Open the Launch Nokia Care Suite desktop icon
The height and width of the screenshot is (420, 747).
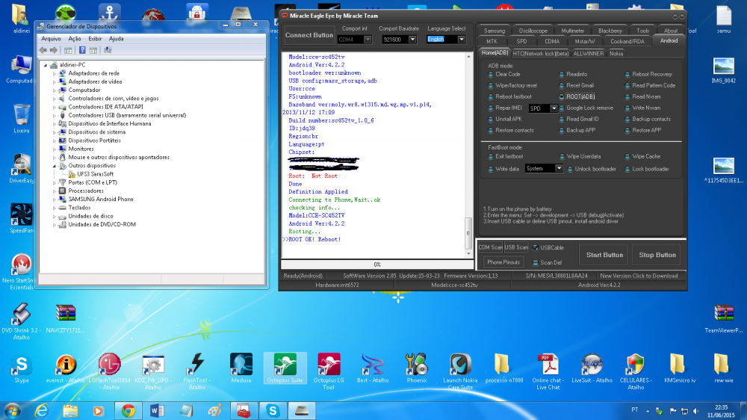point(460,371)
